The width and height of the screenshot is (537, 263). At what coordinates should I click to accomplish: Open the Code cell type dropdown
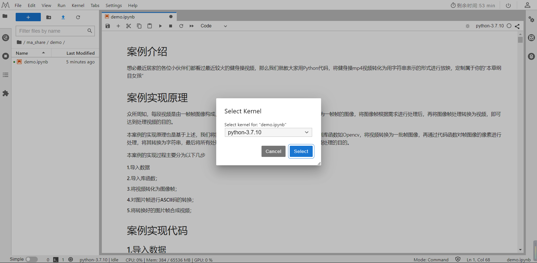click(x=214, y=26)
